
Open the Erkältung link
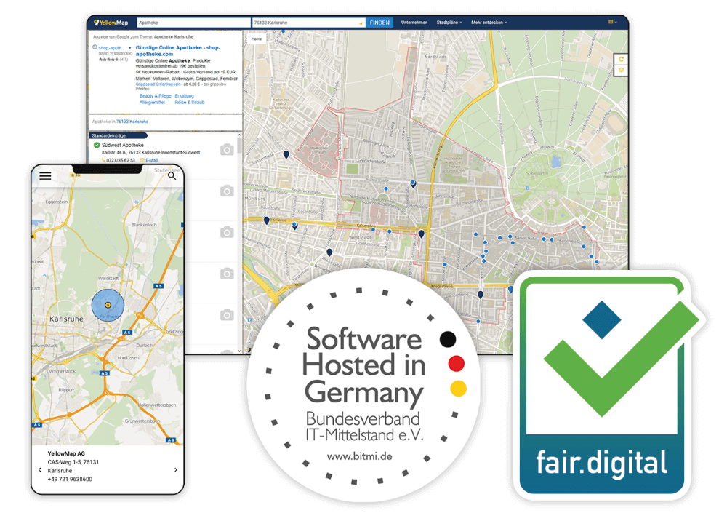pyautogui.click(x=184, y=95)
